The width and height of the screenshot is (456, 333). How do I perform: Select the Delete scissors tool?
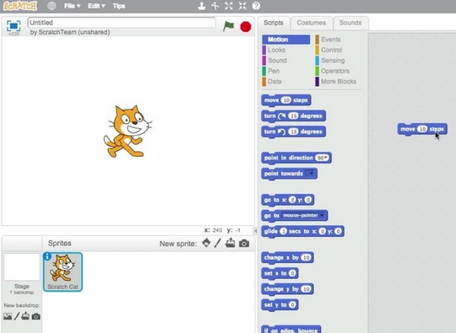pyautogui.click(x=215, y=6)
